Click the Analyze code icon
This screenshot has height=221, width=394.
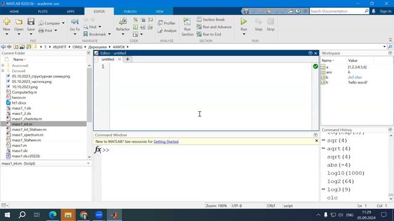tap(160, 31)
